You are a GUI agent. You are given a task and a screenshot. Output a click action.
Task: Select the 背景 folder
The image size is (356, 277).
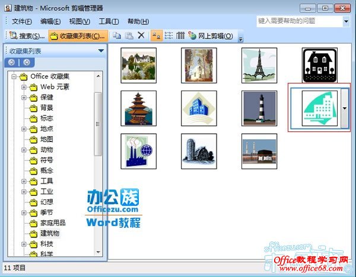click(x=46, y=108)
